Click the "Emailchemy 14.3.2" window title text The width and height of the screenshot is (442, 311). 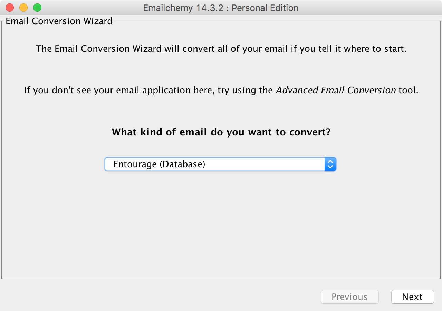[184, 8]
